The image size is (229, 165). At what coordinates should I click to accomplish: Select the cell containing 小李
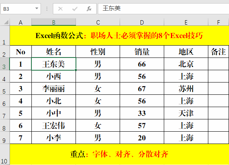coord(54,138)
